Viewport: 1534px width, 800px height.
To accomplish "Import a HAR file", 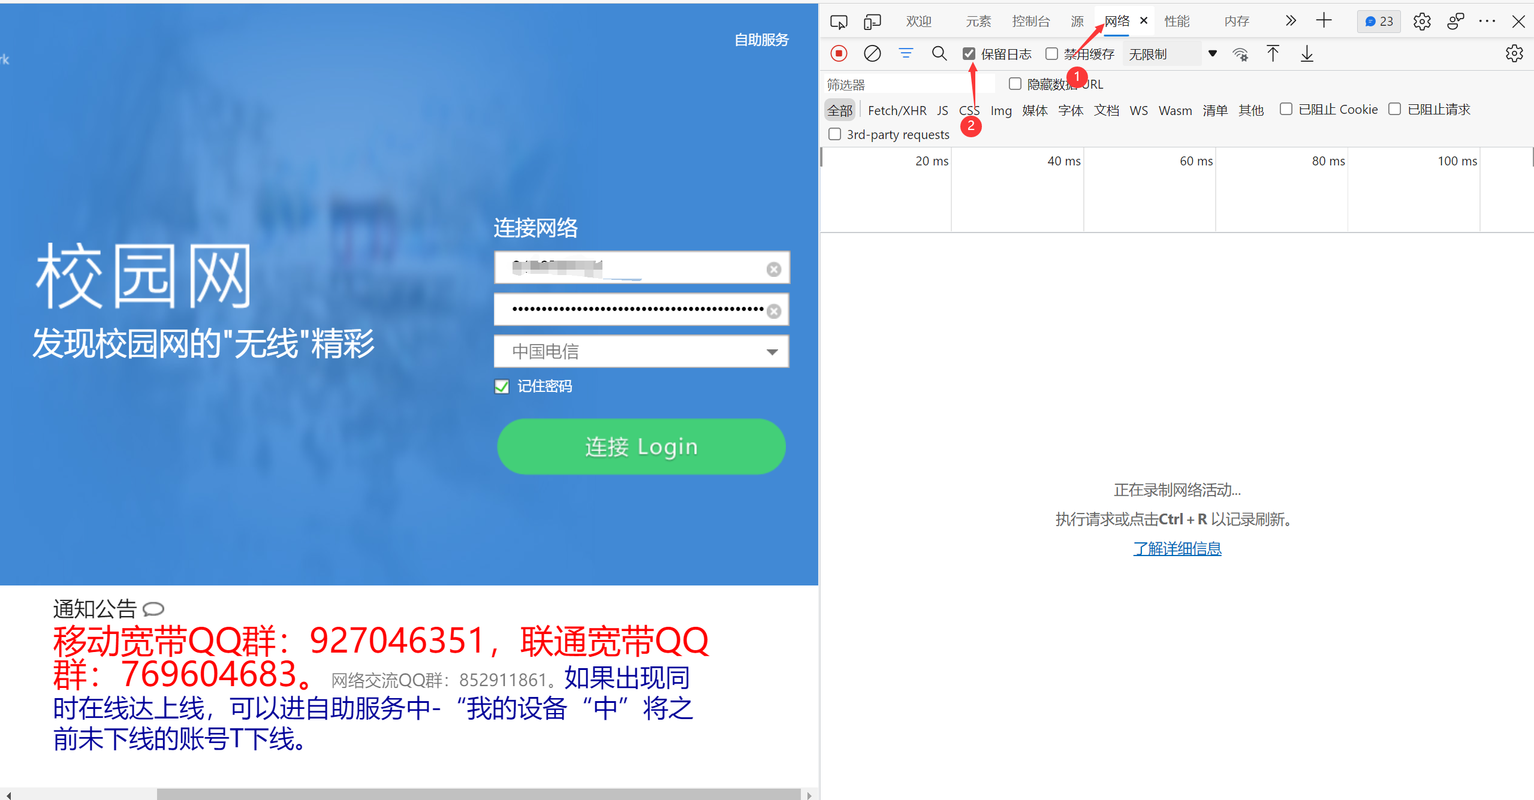I will (1274, 54).
